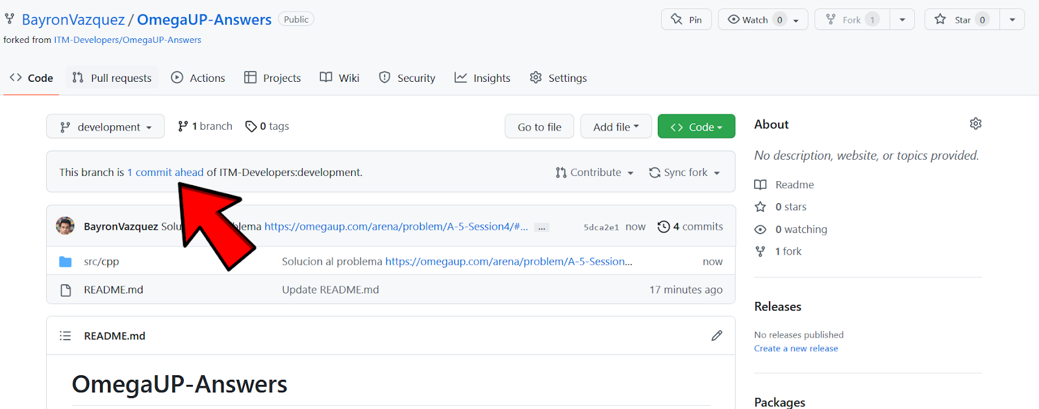
Task: Pin this repository
Action: [686, 19]
